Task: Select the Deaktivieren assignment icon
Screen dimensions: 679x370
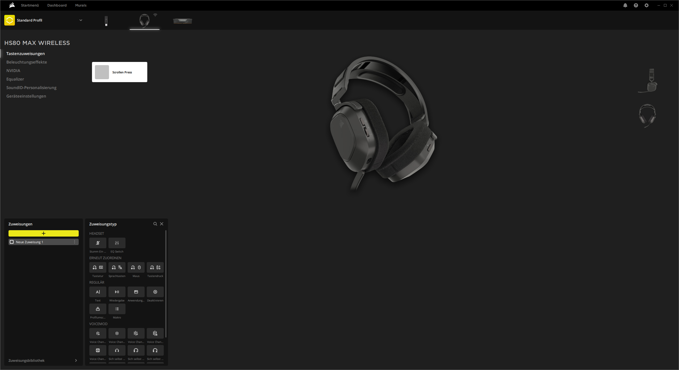Action: (x=155, y=292)
